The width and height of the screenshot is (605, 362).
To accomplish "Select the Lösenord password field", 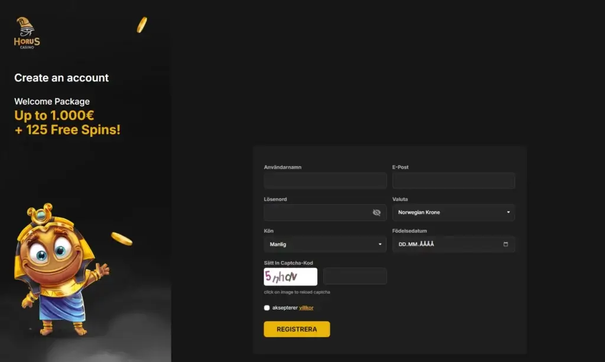I will click(x=325, y=213).
